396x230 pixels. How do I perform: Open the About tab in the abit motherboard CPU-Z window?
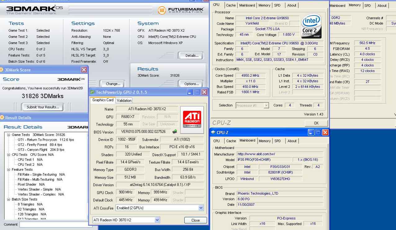point(292,141)
